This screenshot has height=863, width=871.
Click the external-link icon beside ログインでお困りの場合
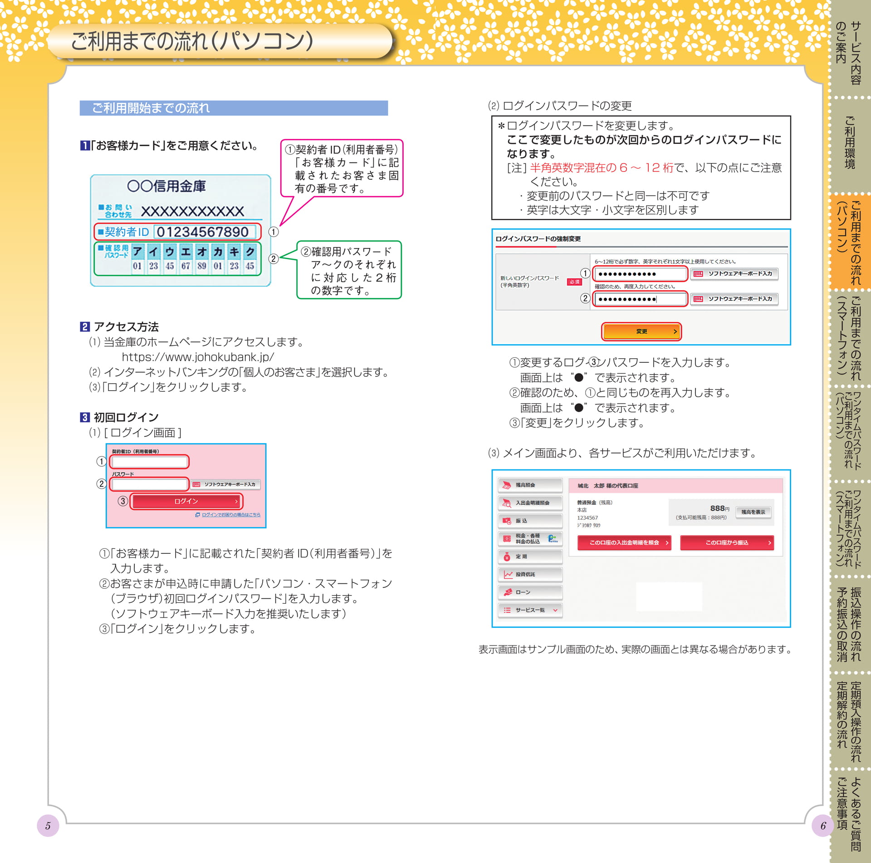coord(197,514)
